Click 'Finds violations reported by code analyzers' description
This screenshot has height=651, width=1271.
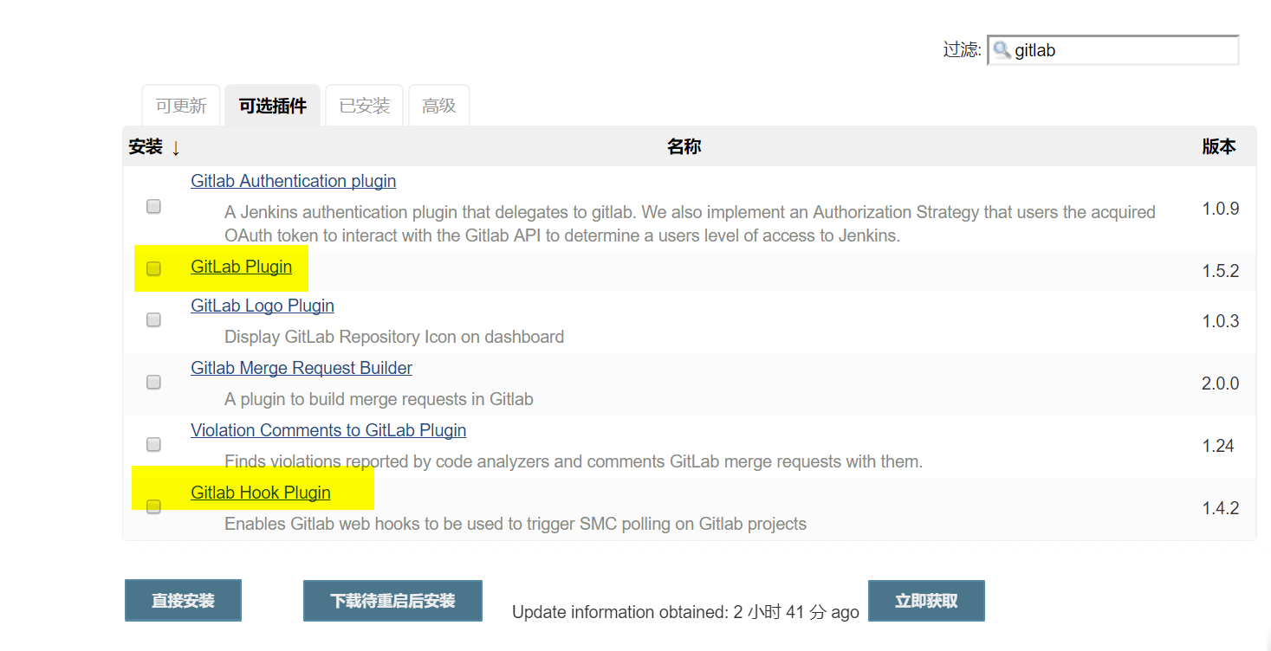click(x=574, y=461)
